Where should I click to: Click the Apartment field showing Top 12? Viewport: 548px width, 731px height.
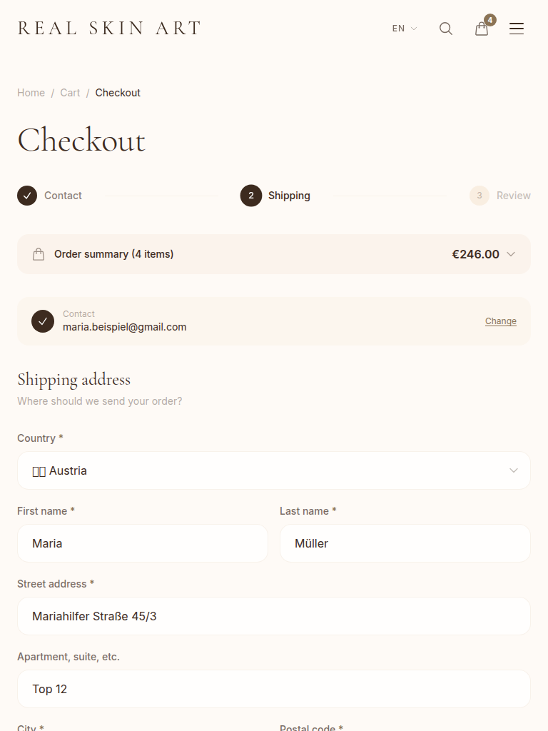pyautogui.click(x=274, y=690)
